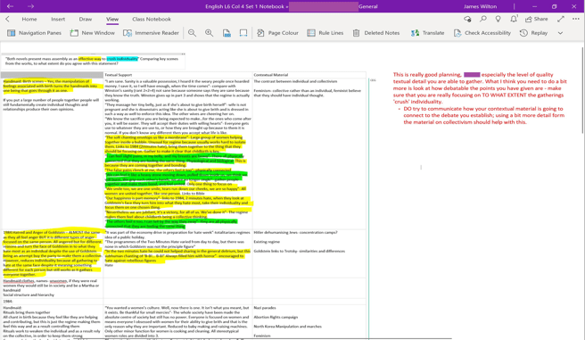
Task: Click the lightbulb Tell Me icon
Action: pos(498,19)
